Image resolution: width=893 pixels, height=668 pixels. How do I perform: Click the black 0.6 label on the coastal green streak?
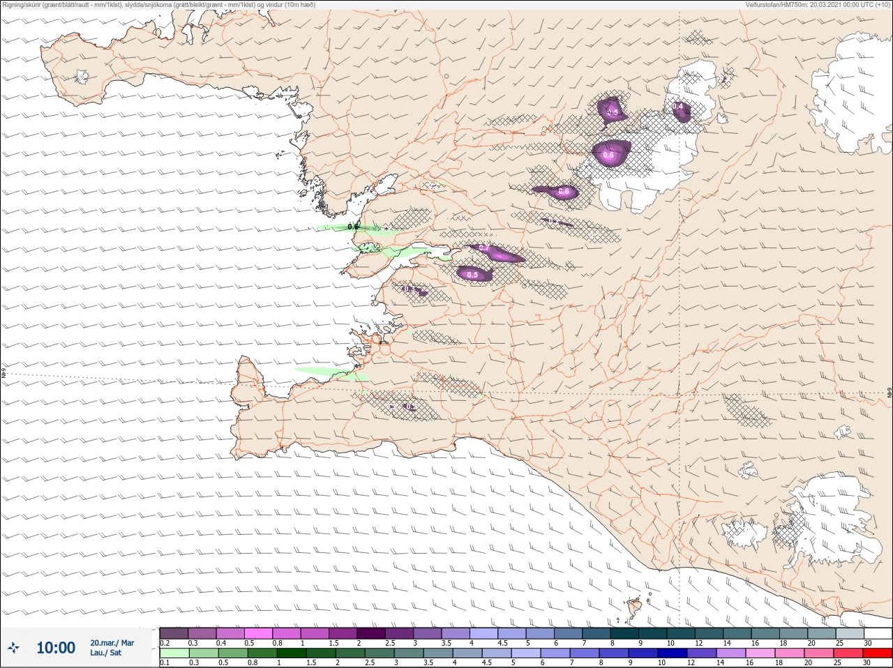[353, 227]
